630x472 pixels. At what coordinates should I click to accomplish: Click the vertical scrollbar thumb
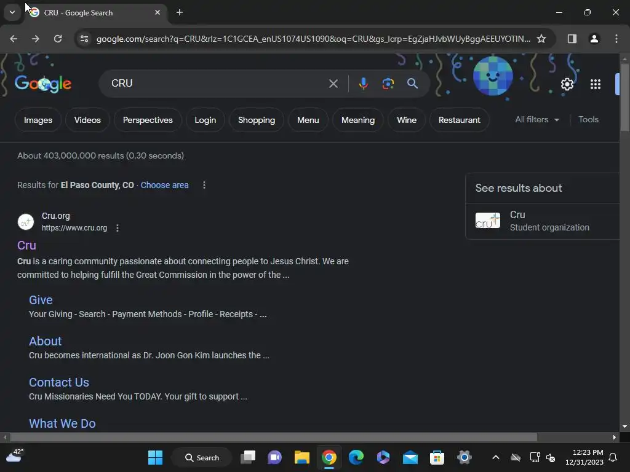624,96
